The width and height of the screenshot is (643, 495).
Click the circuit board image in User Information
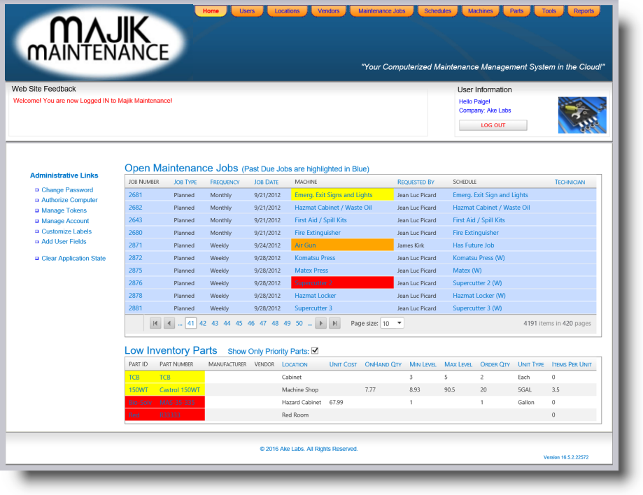coord(582,114)
